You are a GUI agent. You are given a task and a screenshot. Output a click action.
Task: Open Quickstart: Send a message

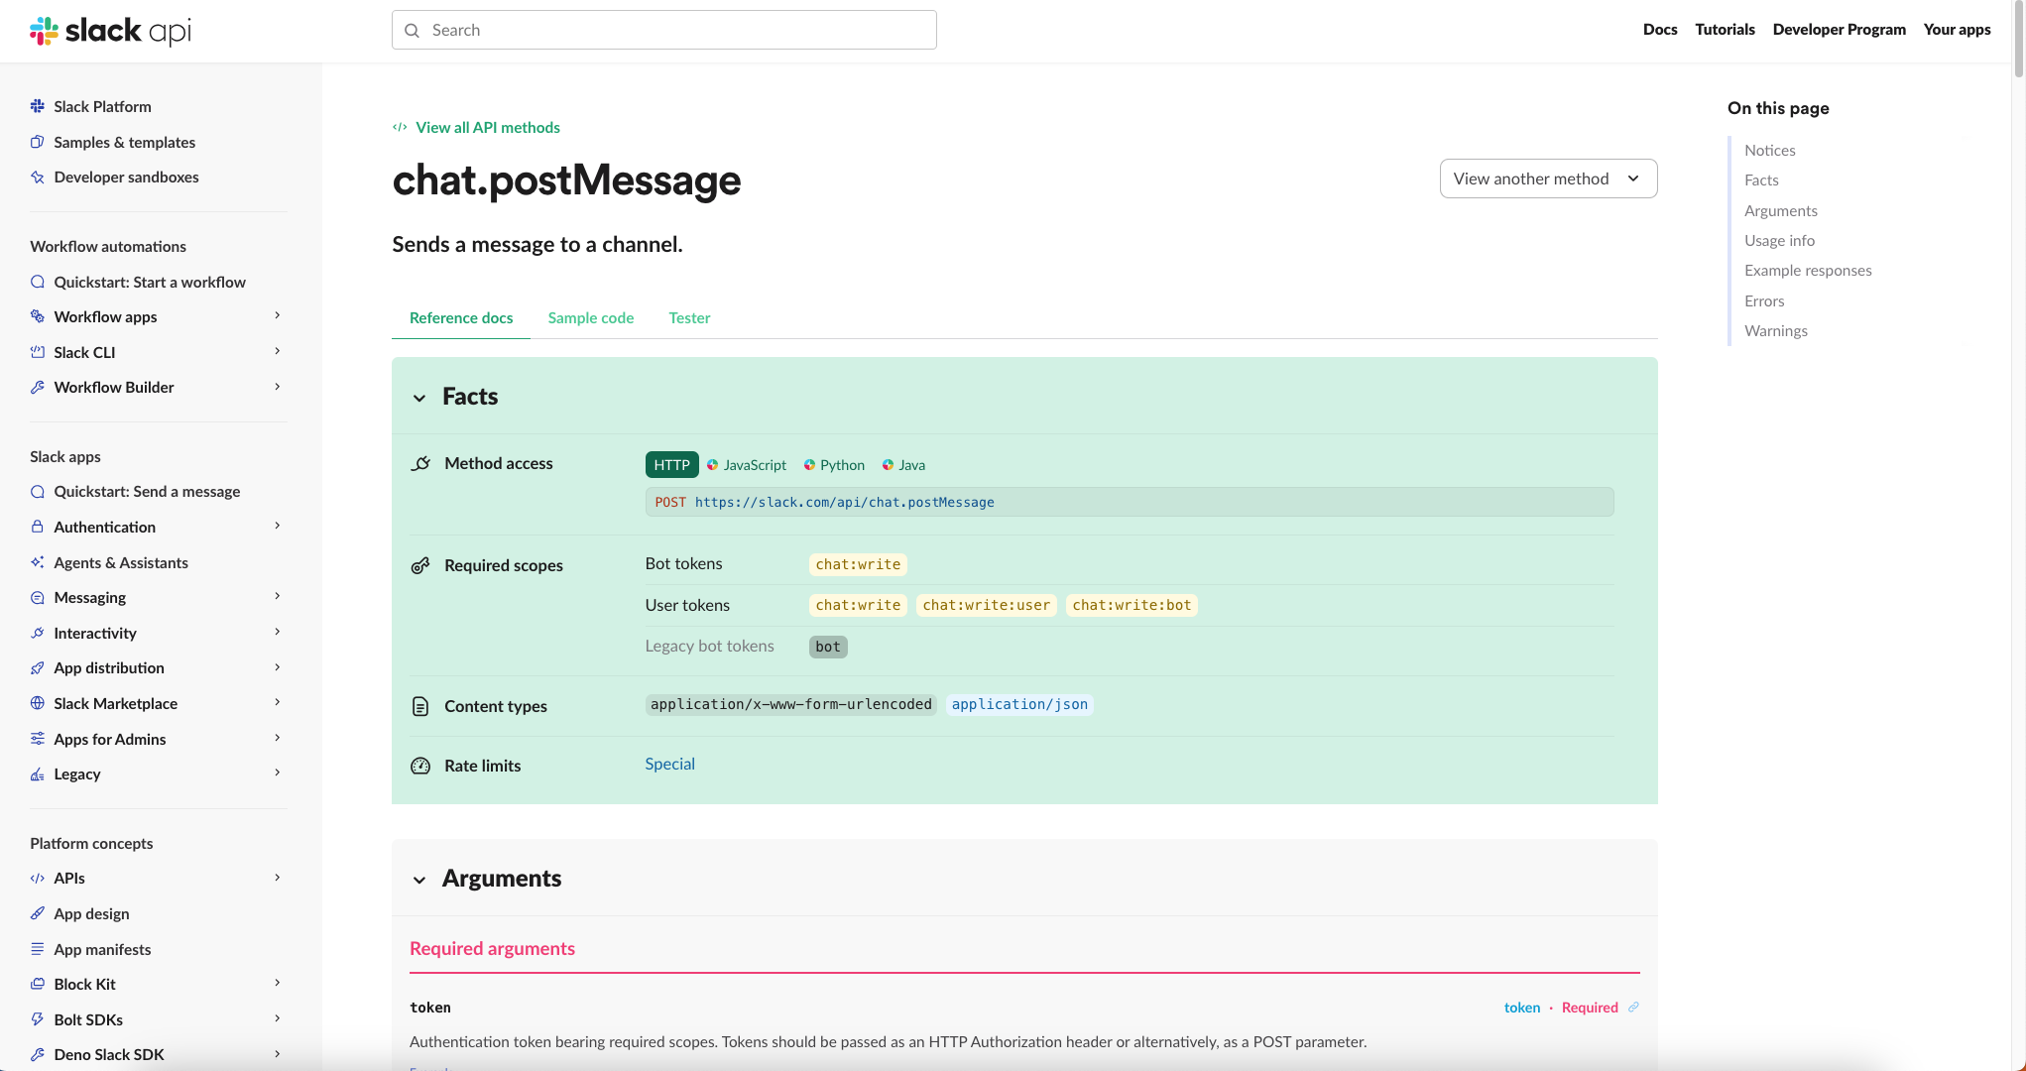[147, 491]
